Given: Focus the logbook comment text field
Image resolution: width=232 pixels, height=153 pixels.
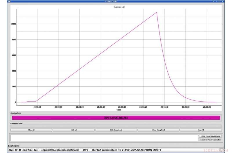Looking at the screenshot, I should point(104,138).
